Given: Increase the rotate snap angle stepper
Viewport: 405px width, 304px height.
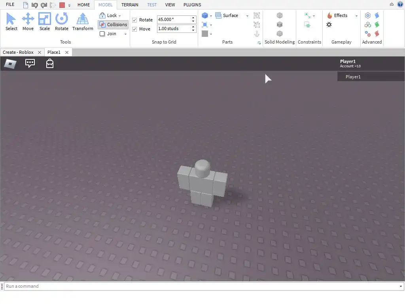Looking at the screenshot, I should (193, 18).
